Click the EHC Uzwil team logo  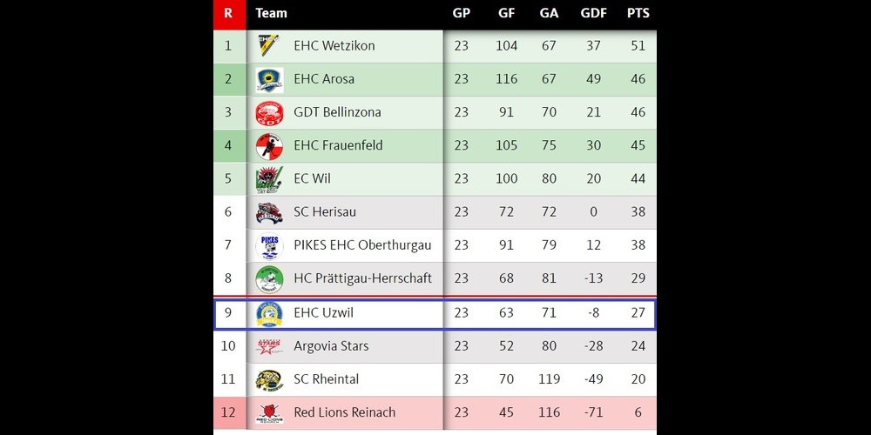[269, 313]
